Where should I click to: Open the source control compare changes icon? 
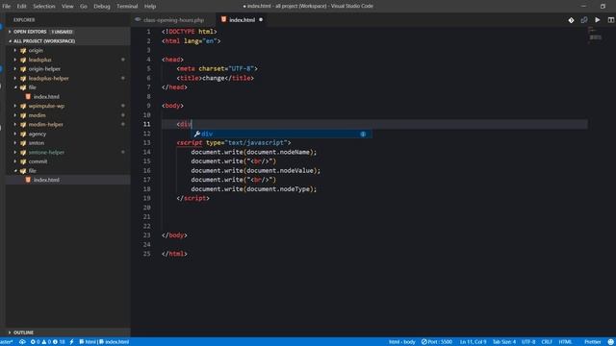click(x=571, y=20)
